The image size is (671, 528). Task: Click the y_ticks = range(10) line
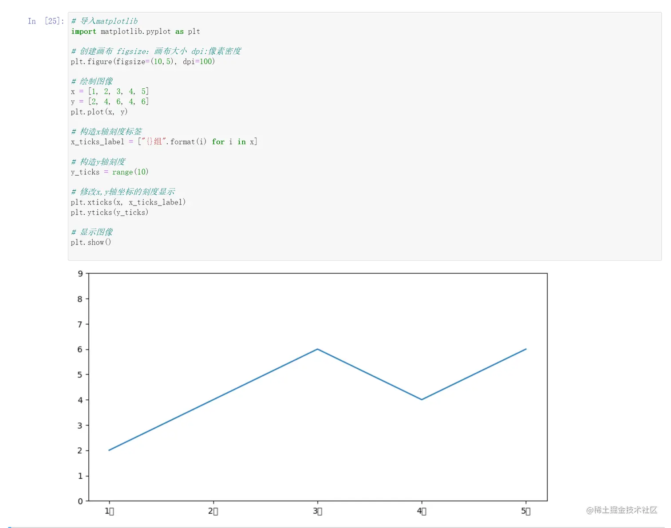110,172
